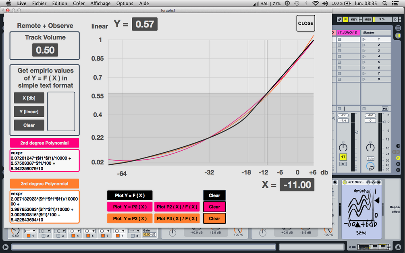405x253 pixels.
Task: Open filter type dropdown for EQ band 8
Action: coord(134,231)
